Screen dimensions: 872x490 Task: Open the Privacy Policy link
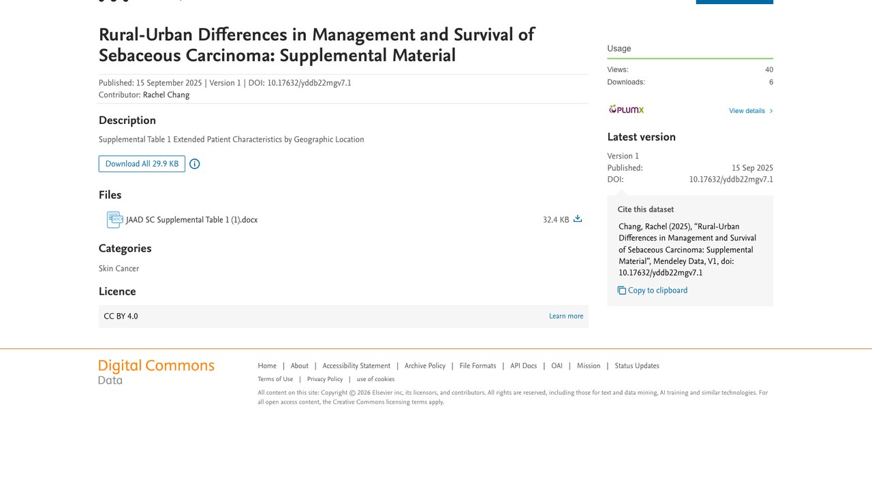coord(325,380)
